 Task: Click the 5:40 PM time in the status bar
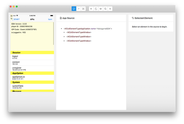(32, 16)
